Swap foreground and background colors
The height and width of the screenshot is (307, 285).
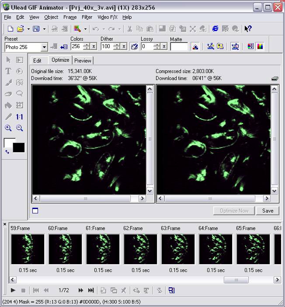7,152
